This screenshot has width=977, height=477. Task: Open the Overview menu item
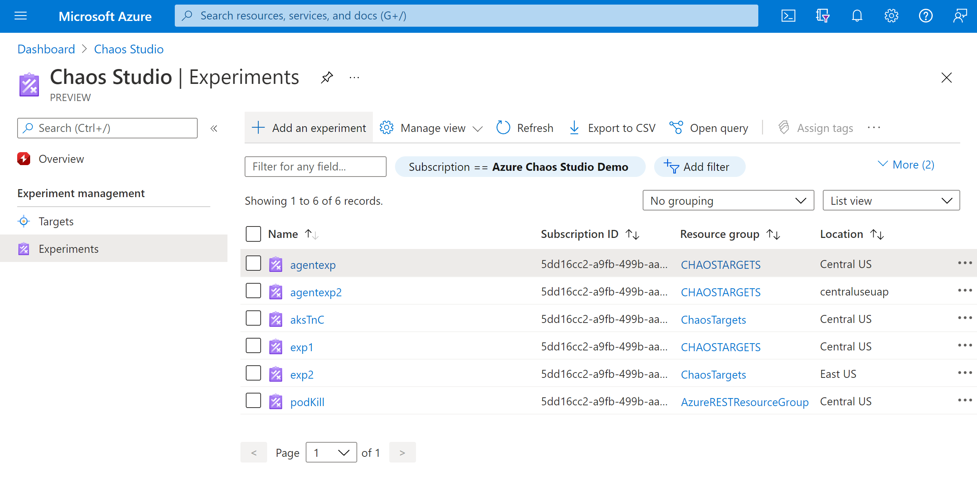coord(61,158)
